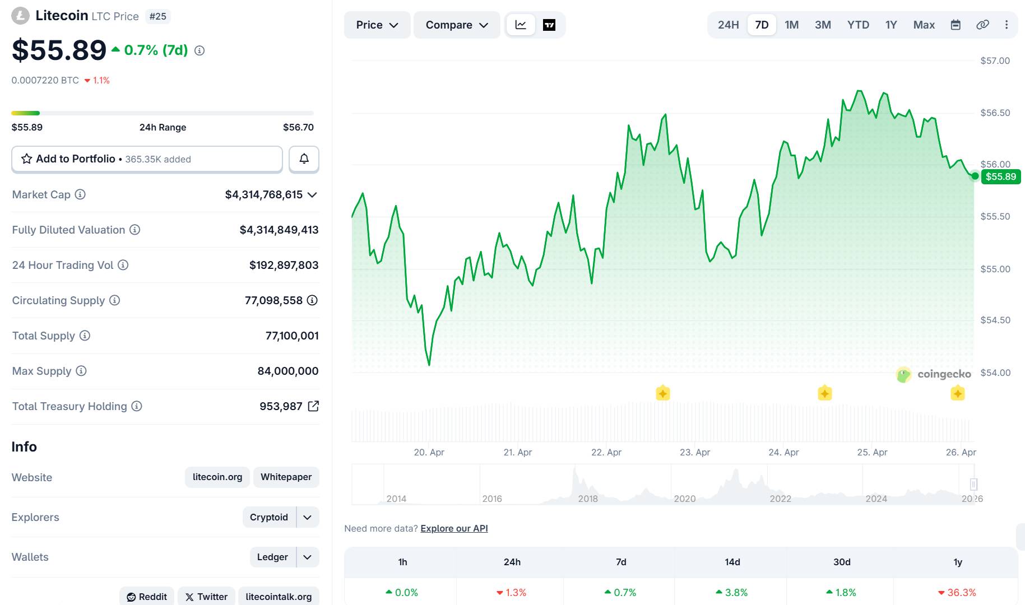Click the price alert bell icon
The width and height of the screenshot is (1025, 605).
pyautogui.click(x=304, y=159)
